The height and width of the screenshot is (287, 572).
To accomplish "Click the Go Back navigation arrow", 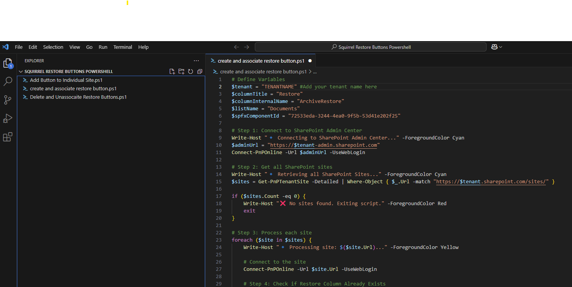I will click(236, 47).
